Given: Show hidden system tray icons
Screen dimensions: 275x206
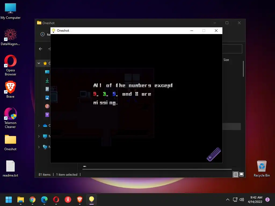Looking at the screenshot, I should pyautogui.click(x=228, y=200).
